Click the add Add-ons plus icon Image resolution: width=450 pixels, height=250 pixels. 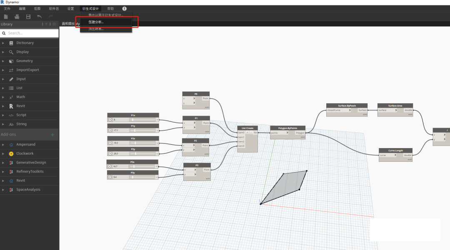point(52,135)
